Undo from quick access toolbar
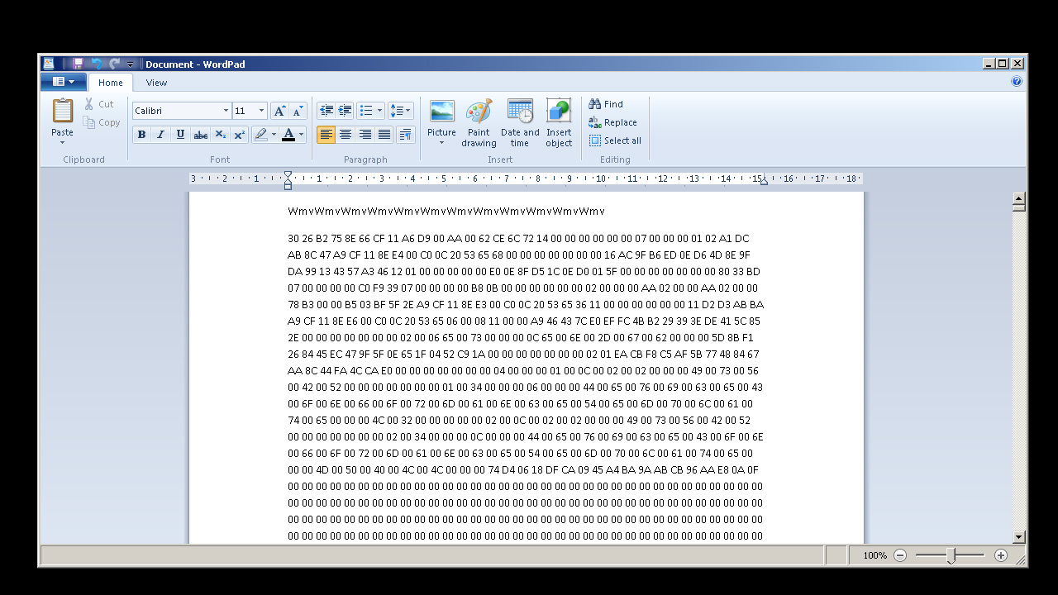The width and height of the screenshot is (1058, 595). 96,64
